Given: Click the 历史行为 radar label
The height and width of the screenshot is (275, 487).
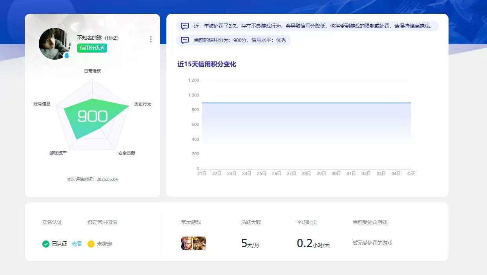Looking at the screenshot, I should [x=143, y=104].
